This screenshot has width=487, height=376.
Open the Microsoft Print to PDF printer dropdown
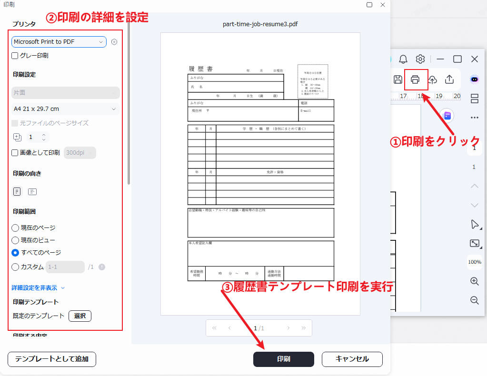pos(59,42)
